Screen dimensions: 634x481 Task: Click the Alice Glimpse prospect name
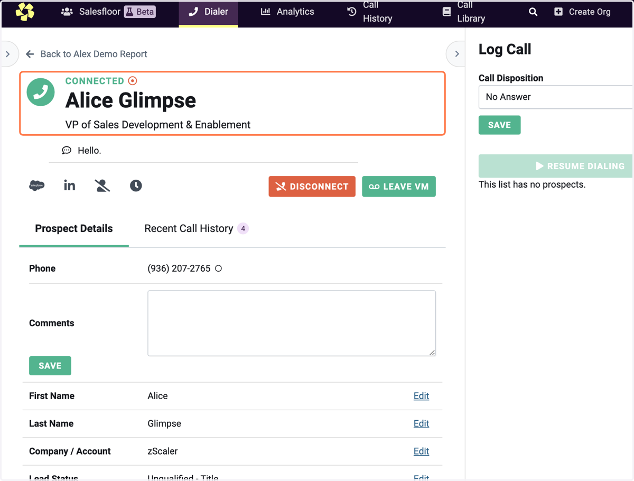tap(130, 100)
